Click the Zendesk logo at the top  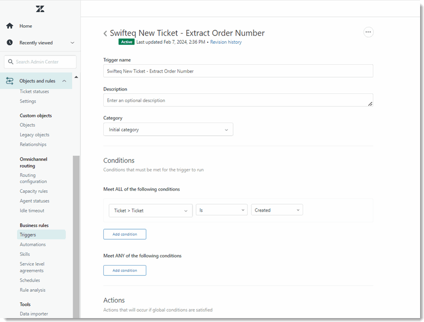[x=40, y=9]
